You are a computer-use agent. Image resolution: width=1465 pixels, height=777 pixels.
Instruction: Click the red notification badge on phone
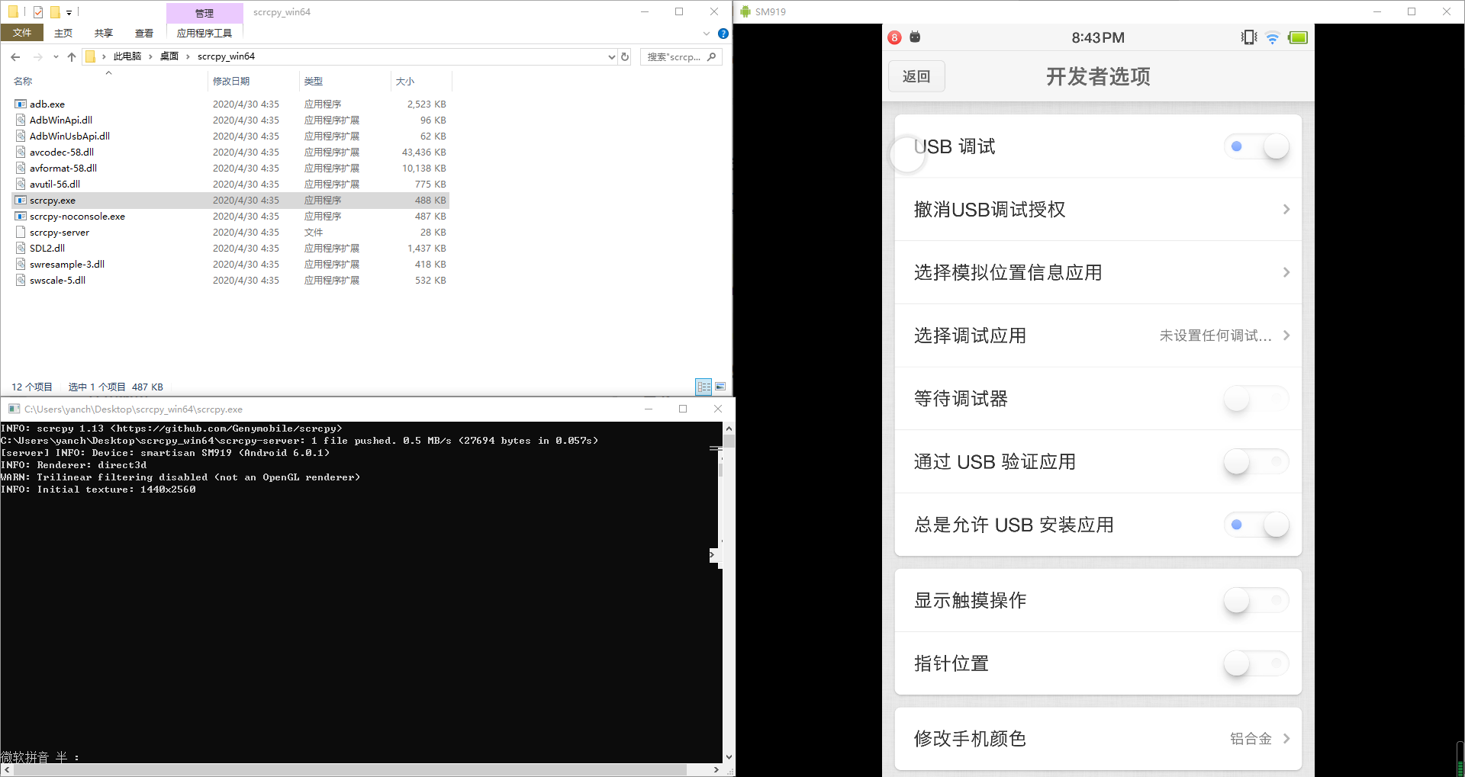[895, 37]
